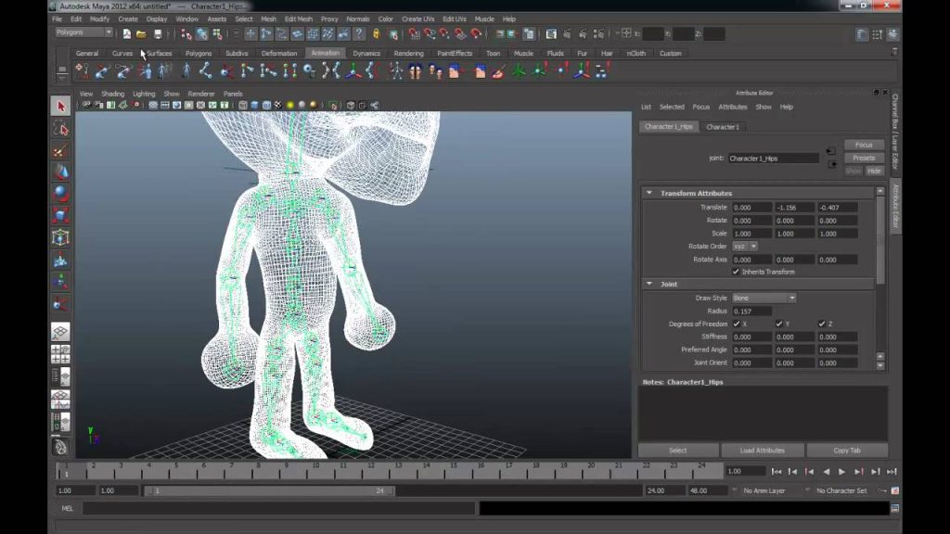Select the Soft Modification tool
The height and width of the screenshot is (534, 950).
coord(60,261)
